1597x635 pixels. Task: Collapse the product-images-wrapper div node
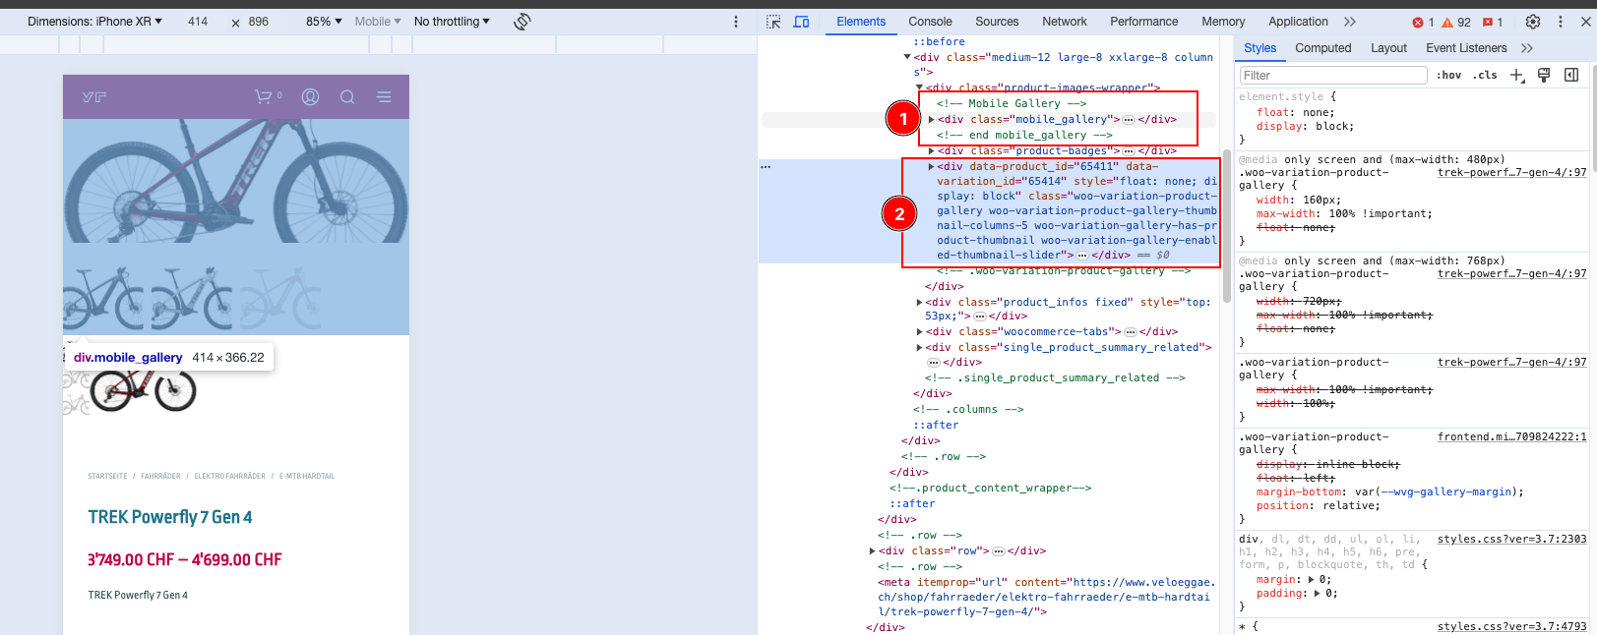click(x=919, y=88)
